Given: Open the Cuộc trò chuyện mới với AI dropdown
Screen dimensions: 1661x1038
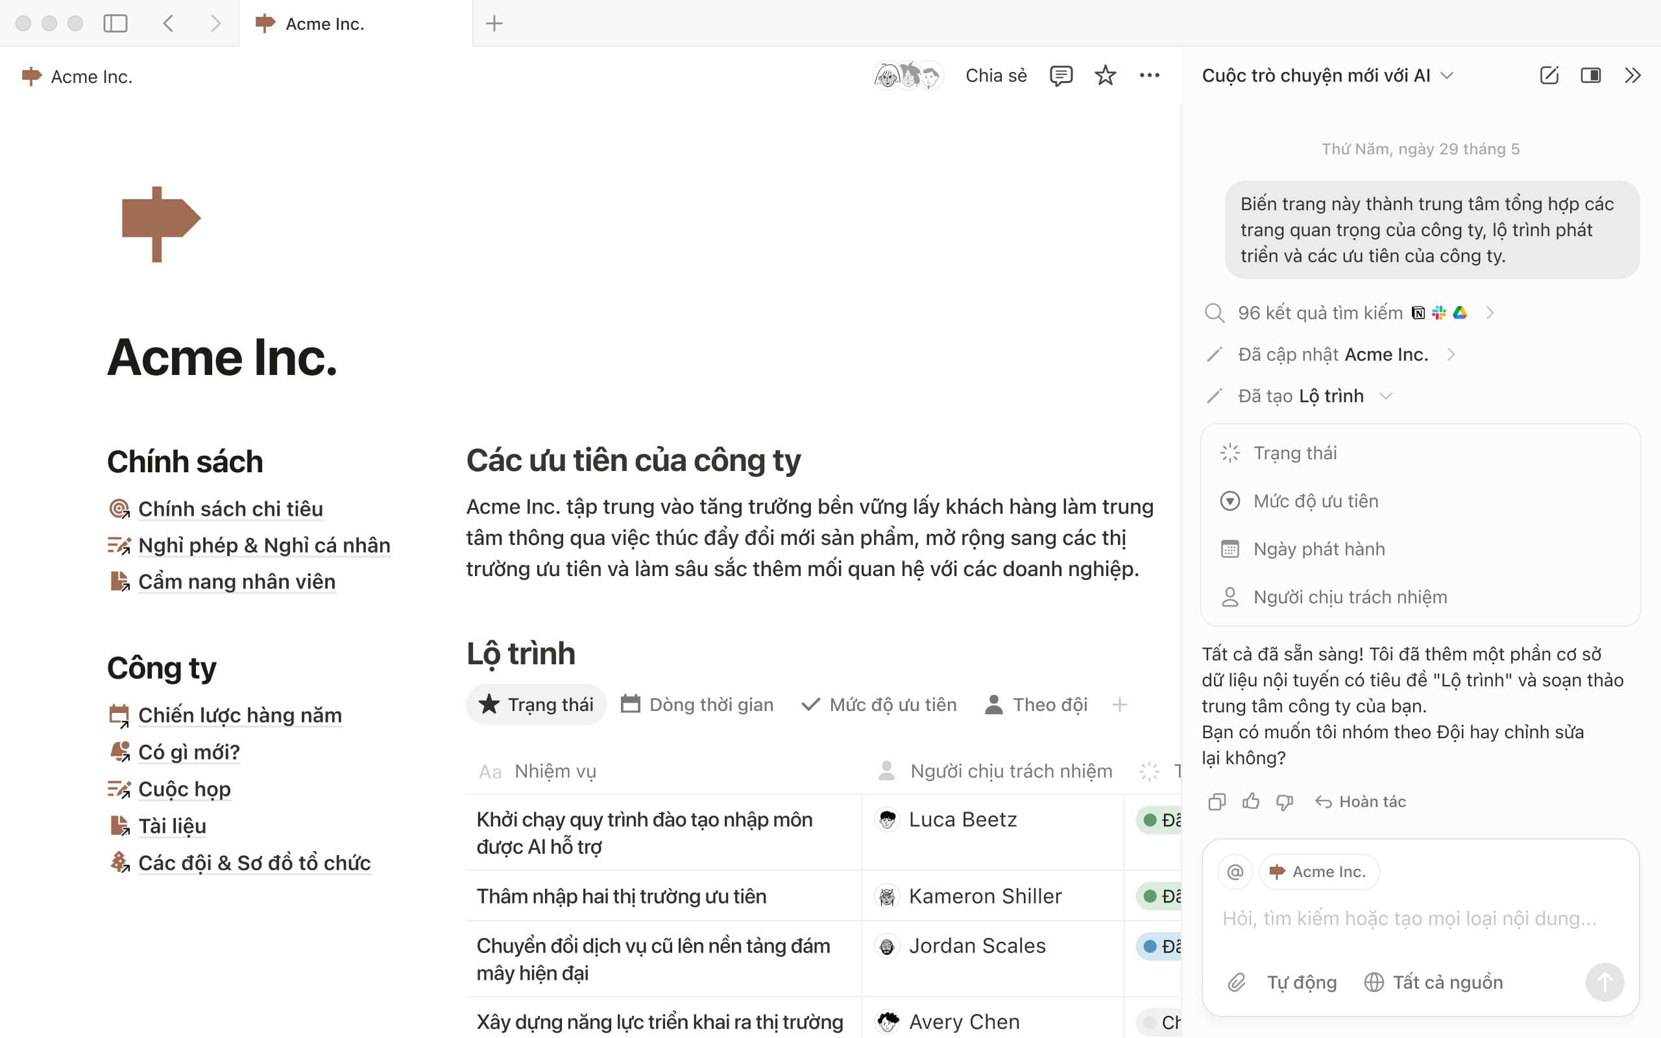Looking at the screenshot, I should [x=1328, y=75].
